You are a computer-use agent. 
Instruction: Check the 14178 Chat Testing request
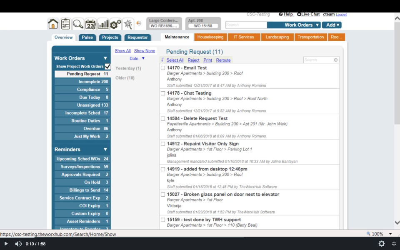tap(163, 93)
